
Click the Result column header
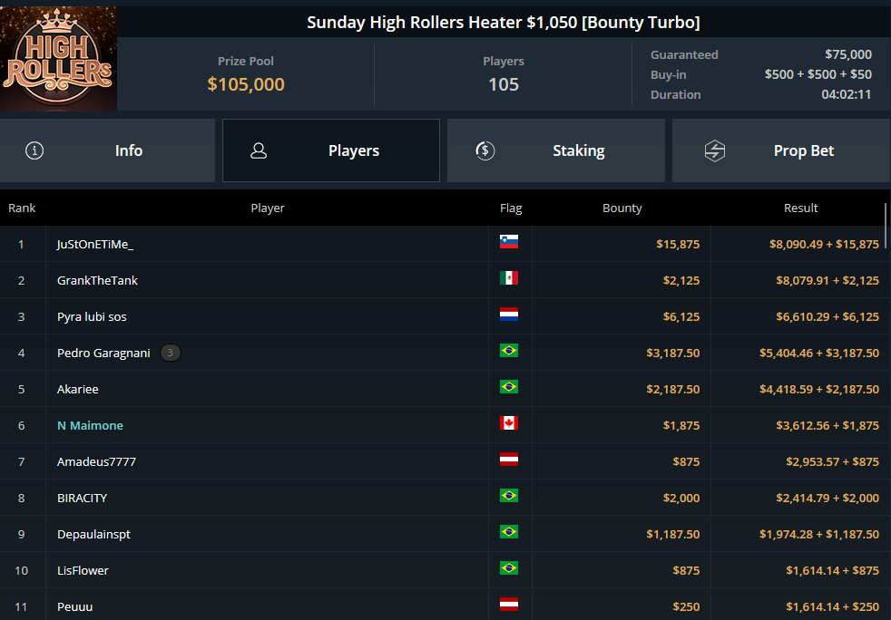[800, 208]
